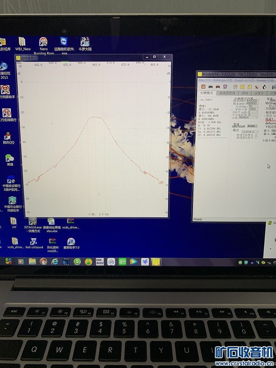
Task: Open the 中国农业银行网银助手 shortcut
Action: (x=12, y=204)
